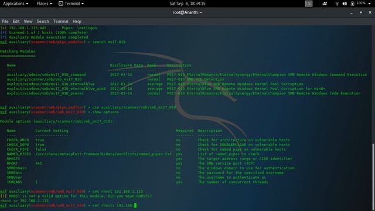Click 'rhost => 192.168.1.115' output line
The height and width of the screenshot is (211, 375).
click(x=24, y=200)
